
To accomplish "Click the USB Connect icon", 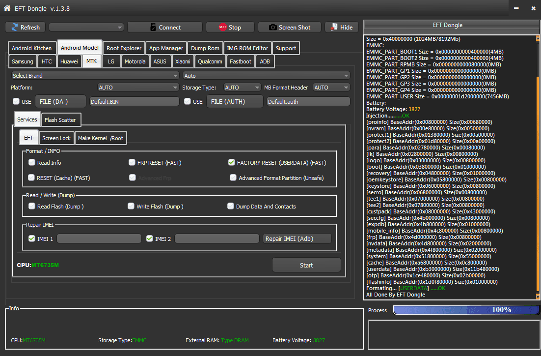I will click(x=153, y=28).
